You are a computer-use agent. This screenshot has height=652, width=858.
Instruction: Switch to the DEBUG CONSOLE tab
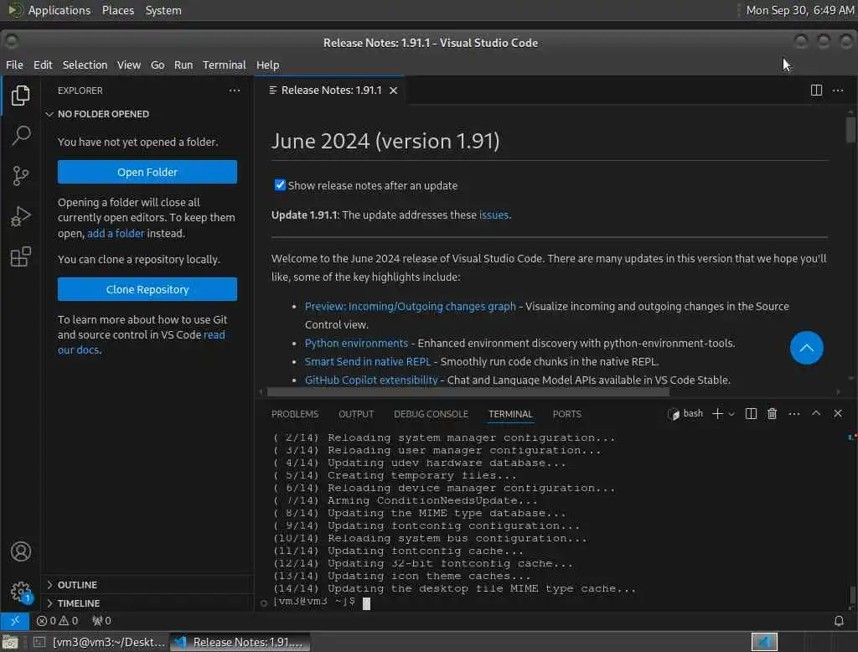pyautogui.click(x=431, y=414)
